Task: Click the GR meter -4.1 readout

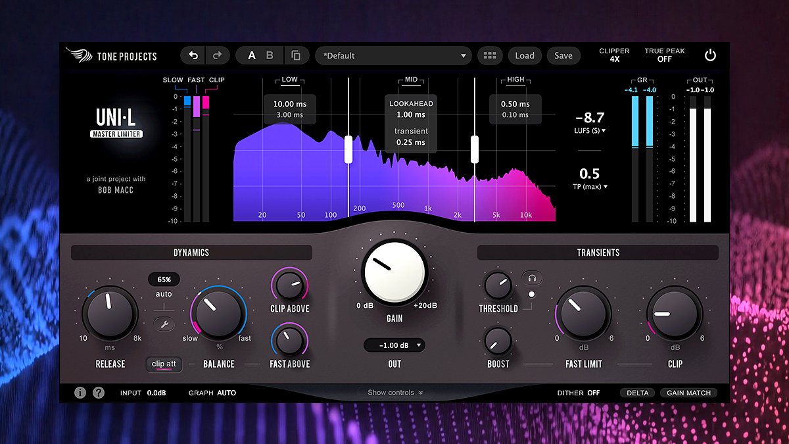Action: coord(632,90)
